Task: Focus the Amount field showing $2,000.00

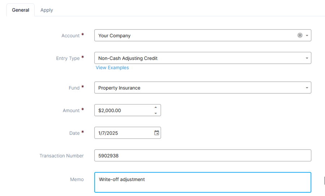Action: tap(127, 110)
